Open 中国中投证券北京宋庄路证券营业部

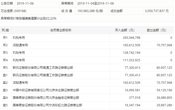pyautogui.click(x=46, y=90)
